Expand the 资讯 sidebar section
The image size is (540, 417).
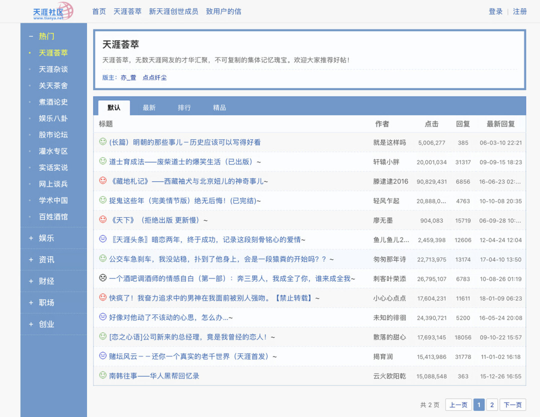coord(31,260)
